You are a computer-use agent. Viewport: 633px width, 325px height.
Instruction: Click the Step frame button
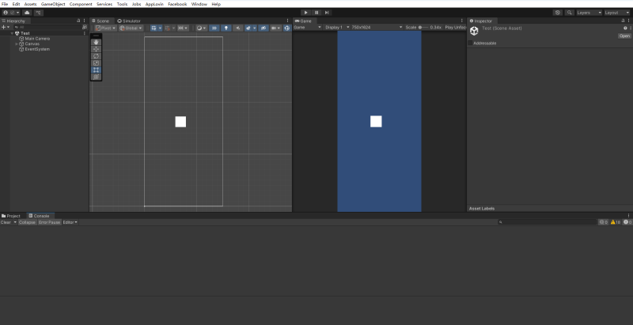click(327, 13)
